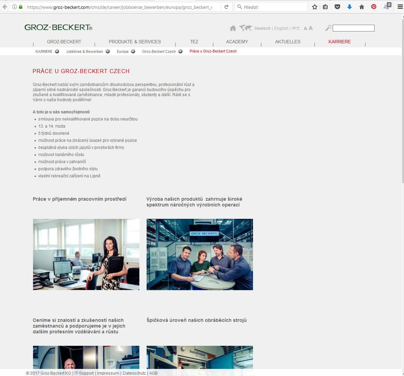Click the Jobbörse & Bewerben breadcrumb link
The image size is (404, 376).
pos(85,51)
